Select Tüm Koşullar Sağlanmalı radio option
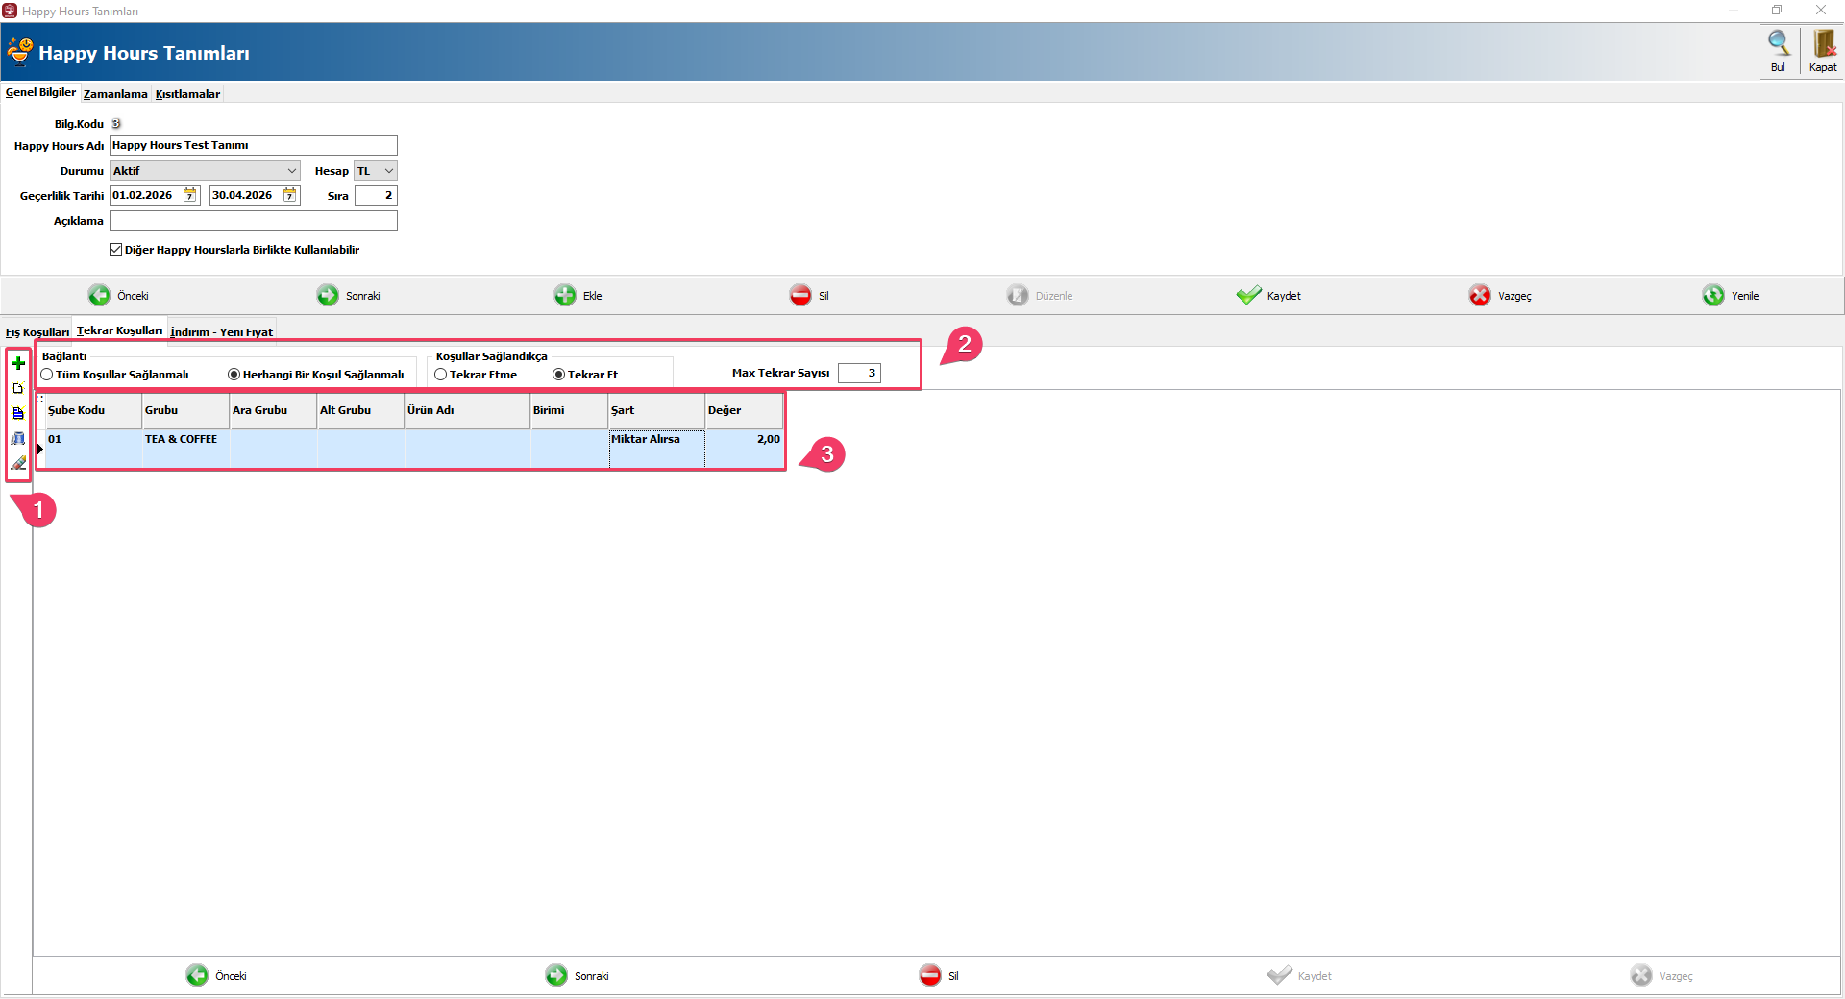 tap(47, 375)
